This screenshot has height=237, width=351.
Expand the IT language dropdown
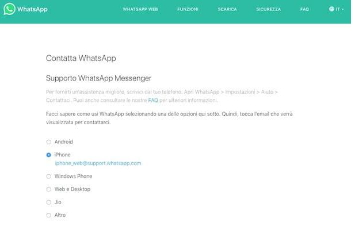(339, 9)
